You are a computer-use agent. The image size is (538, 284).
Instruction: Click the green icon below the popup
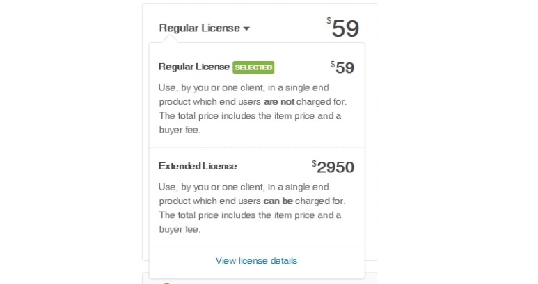pyautogui.click(x=166, y=282)
